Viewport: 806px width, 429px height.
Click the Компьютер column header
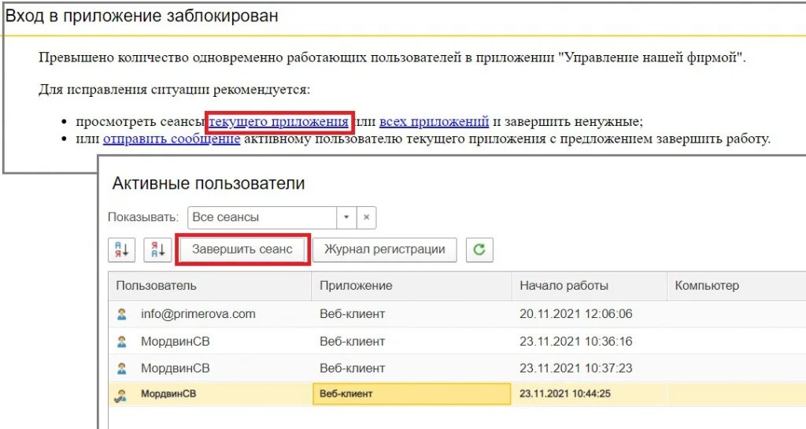736,286
